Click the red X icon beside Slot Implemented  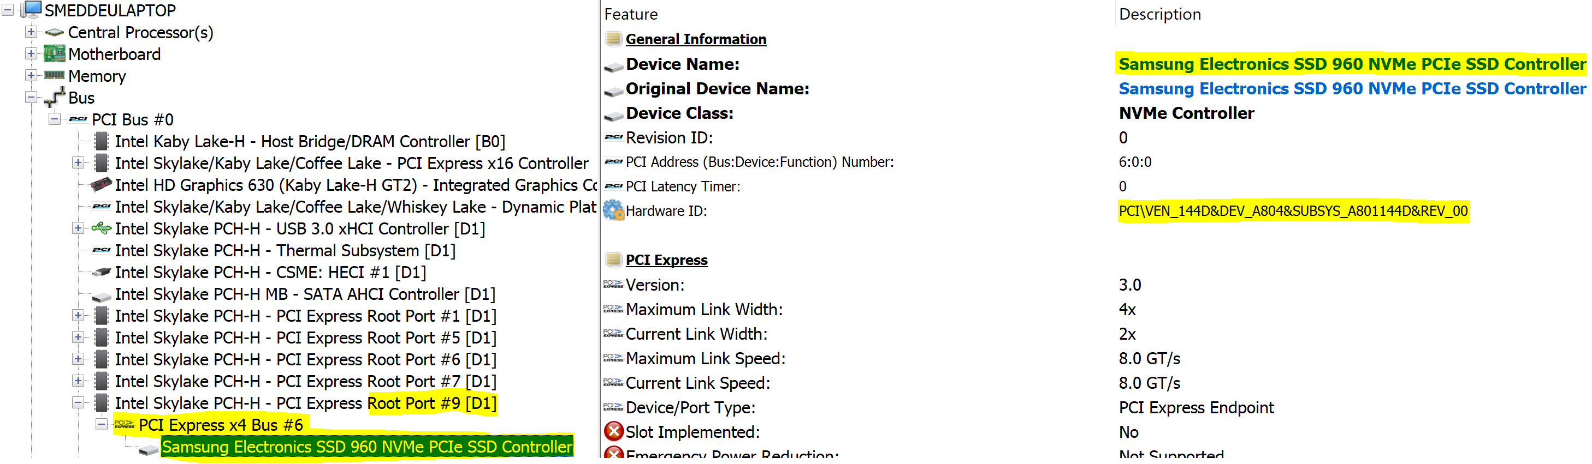613,432
